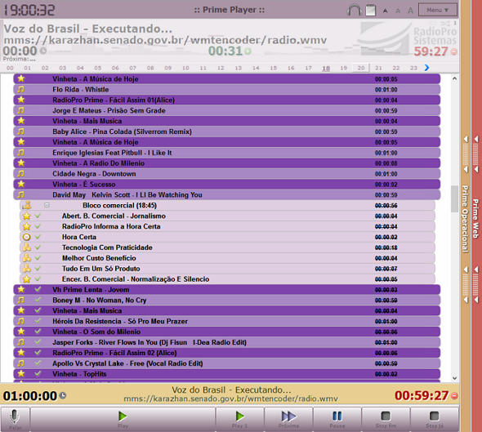The width and height of the screenshot is (482, 432).
Task: Click ad icon of Tecnologia Com Praticidade
Action: 27,247
